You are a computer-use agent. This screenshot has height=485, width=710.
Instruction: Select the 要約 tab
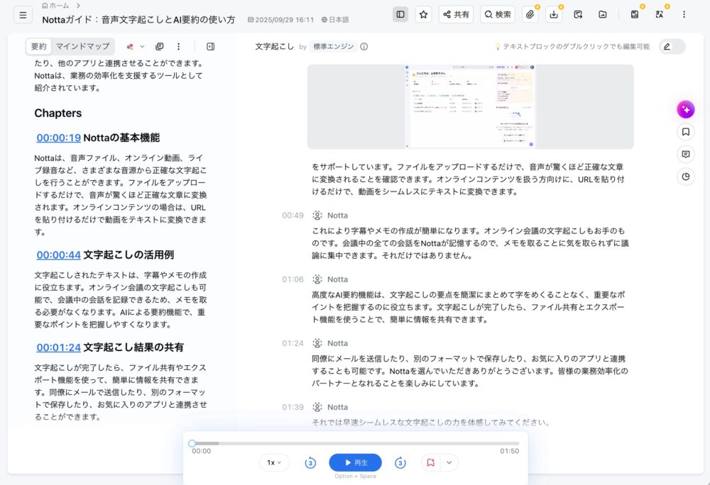[x=38, y=47]
